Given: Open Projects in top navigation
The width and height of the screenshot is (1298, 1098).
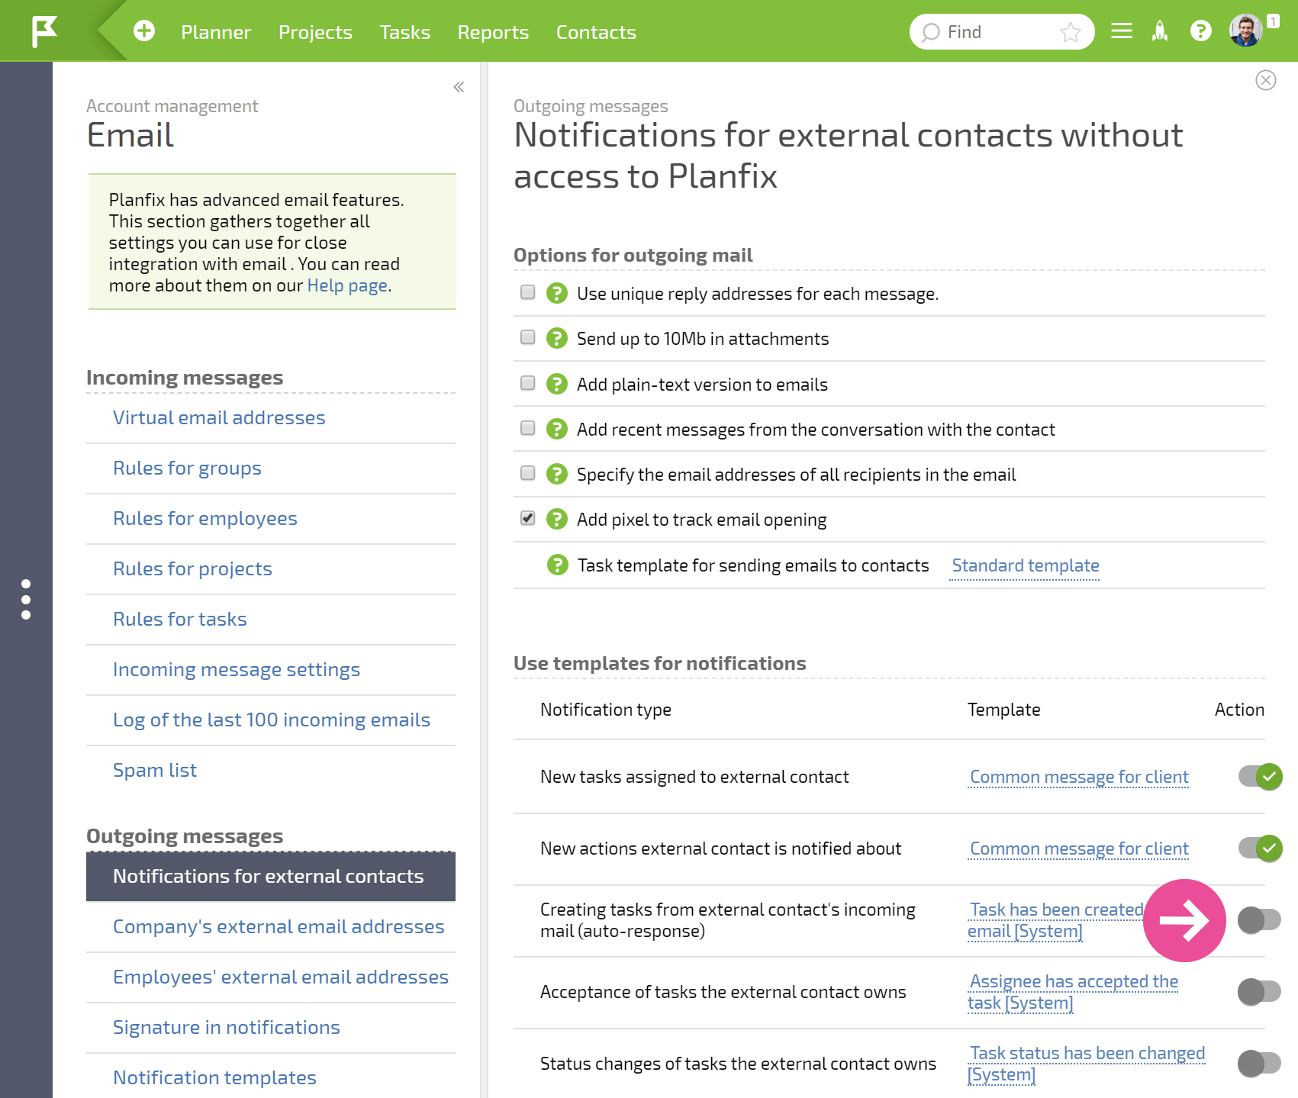Looking at the screenshot, I should pos(315,32).
